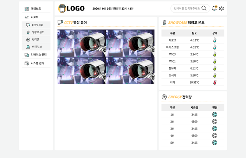Click the search magnifier icon
Image resolution: width=246 pixels, height=158 pixels.
(204, 8)
